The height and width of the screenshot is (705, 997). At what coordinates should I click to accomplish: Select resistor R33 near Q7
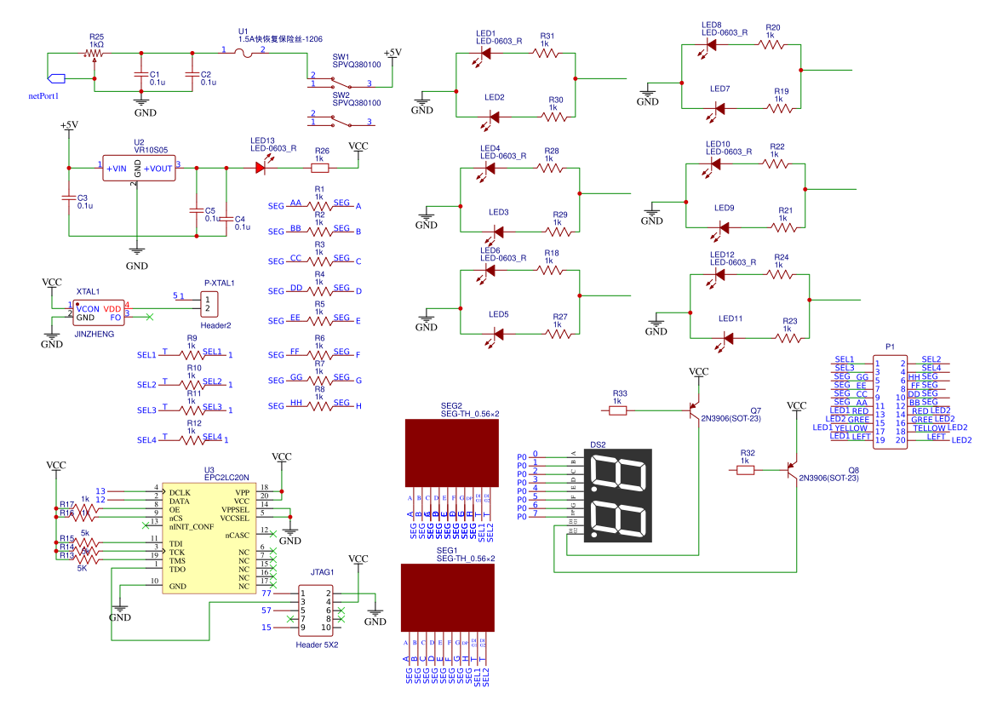619,410
